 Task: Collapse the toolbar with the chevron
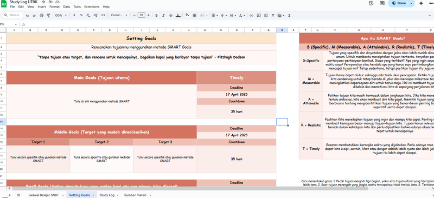click(x=430, y=16)
